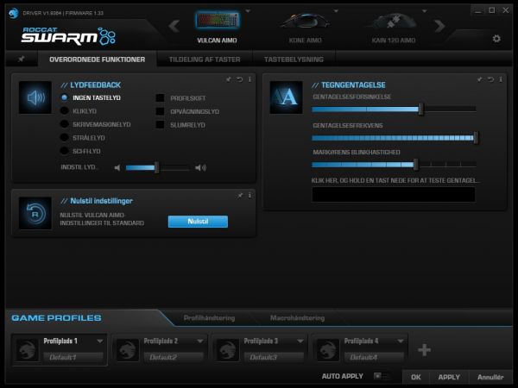
Task: Click the Profilplads 3 ROCCAT profile icon
Action: pos(228,350)
